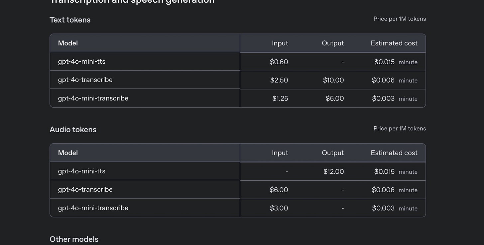
Task: Click the Output header in the Audio tokens table
Action: 333,153
